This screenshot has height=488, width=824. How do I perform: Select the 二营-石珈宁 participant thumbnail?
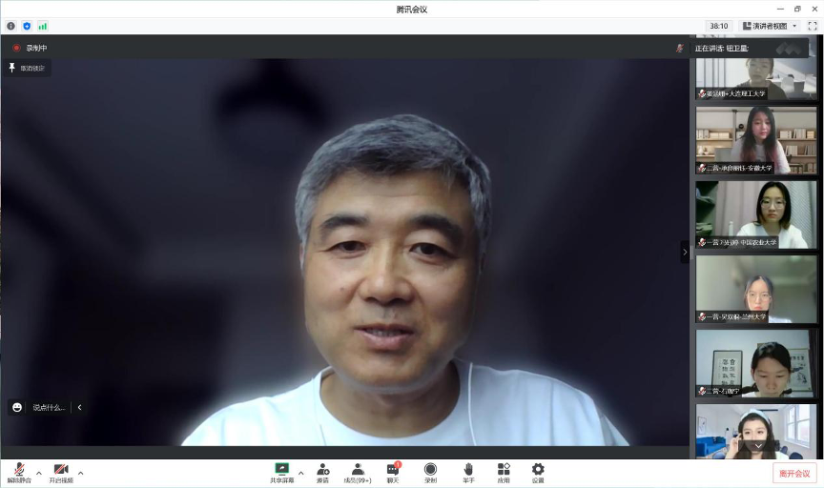[x=756, y=363]
